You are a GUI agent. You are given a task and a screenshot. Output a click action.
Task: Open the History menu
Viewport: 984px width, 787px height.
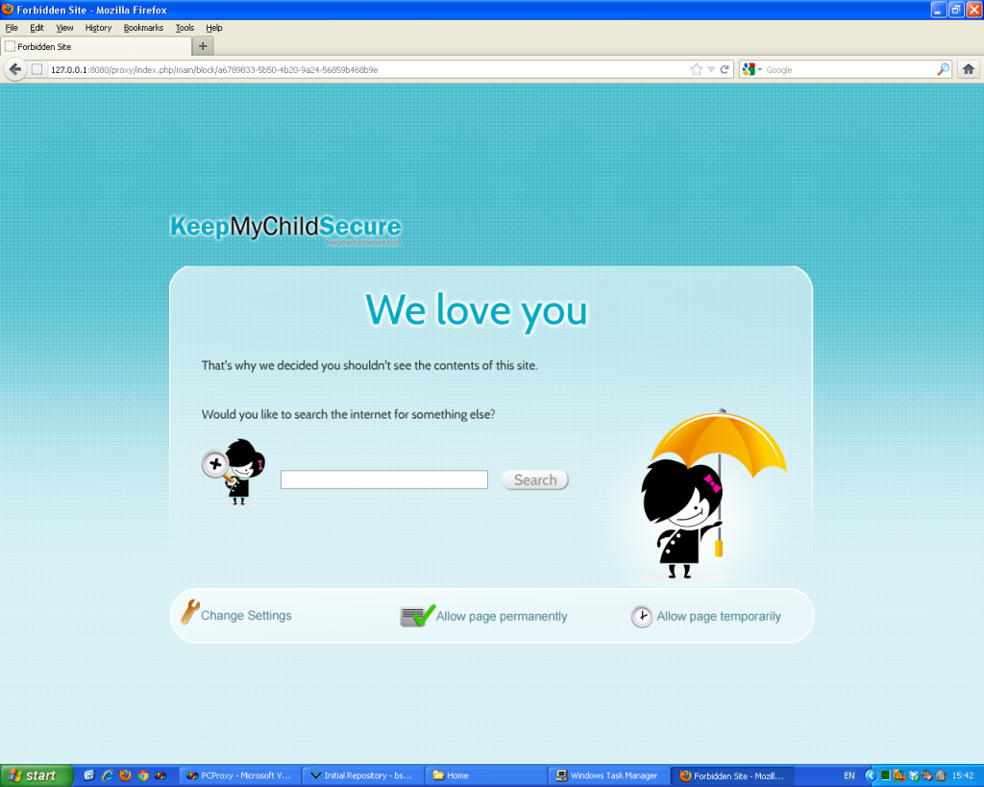[98, 28]
